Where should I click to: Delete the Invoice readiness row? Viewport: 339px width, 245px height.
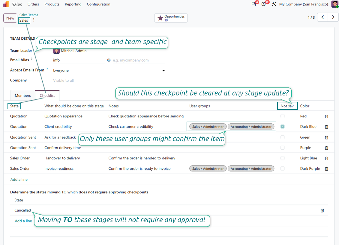pyautogui.click(x=326, y=169)
